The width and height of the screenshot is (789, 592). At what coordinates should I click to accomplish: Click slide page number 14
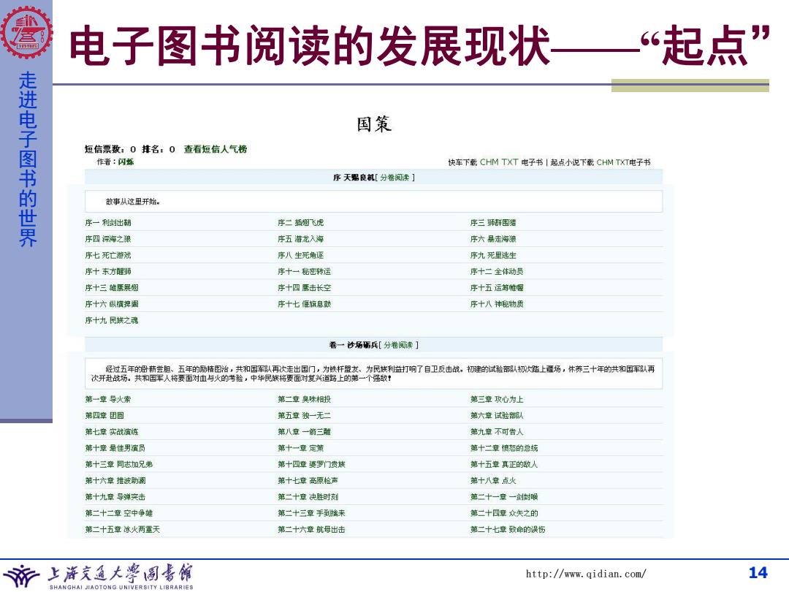[x=758, y=573]
